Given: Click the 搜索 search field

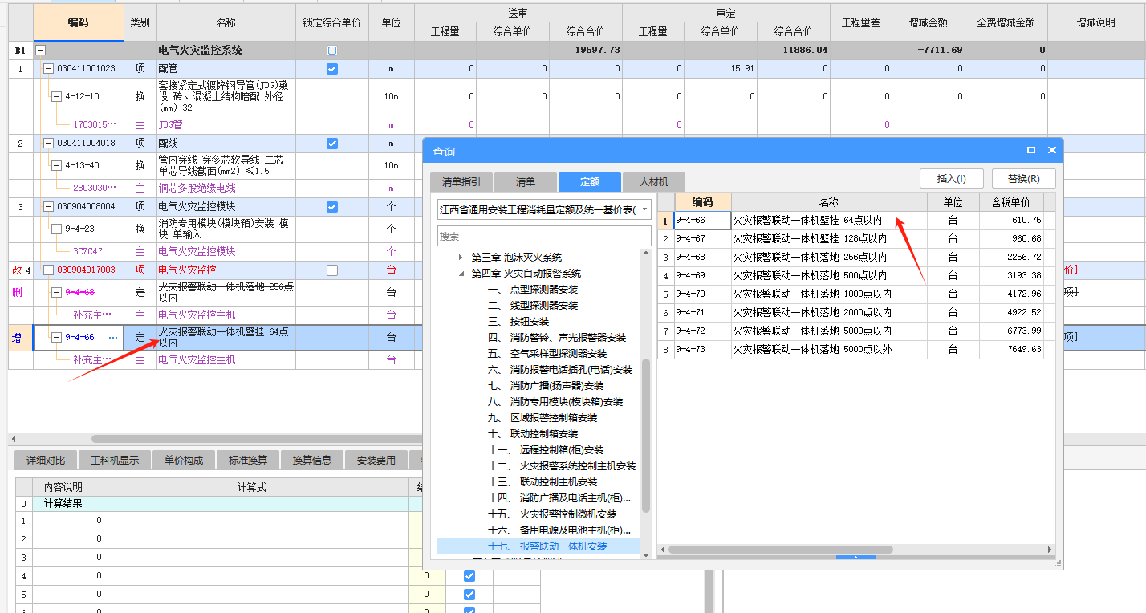Looking at the screenshot, I should click(544, 236).
